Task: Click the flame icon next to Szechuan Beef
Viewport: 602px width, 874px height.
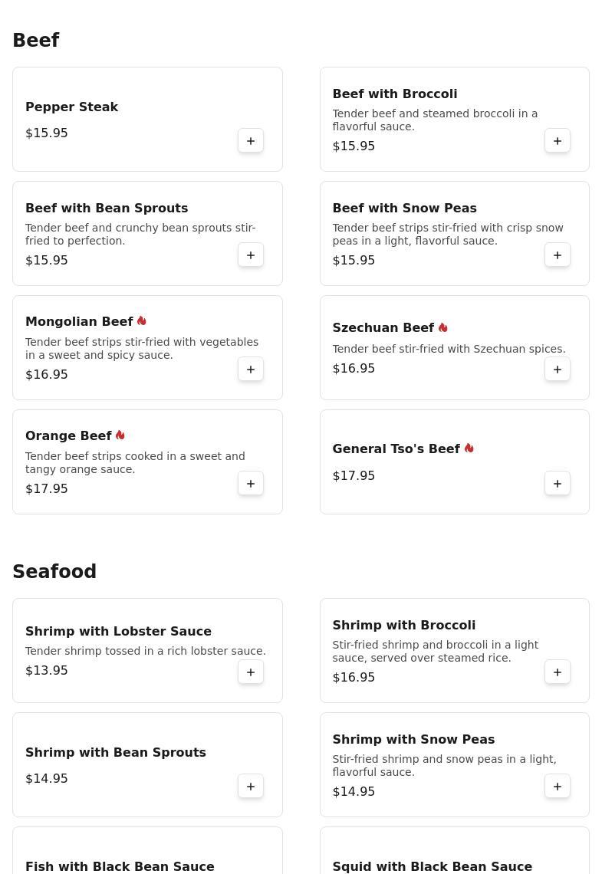Action: point(443,327)
